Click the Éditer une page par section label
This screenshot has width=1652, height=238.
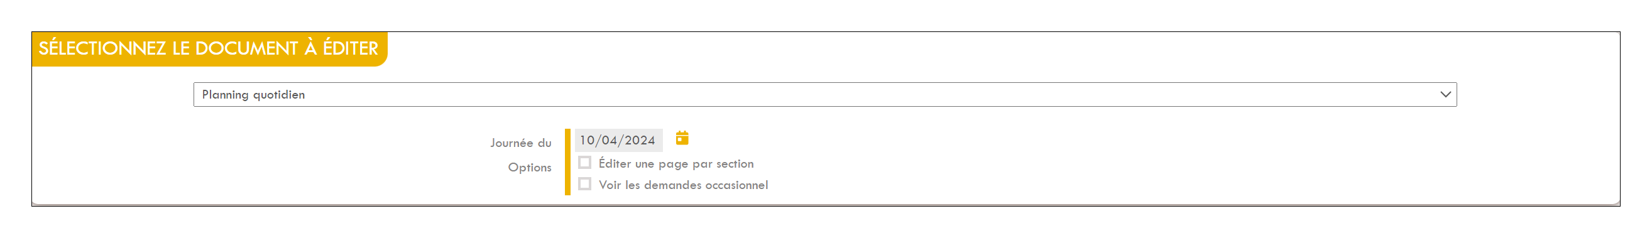pyautogui.click(x=676, y=163)
